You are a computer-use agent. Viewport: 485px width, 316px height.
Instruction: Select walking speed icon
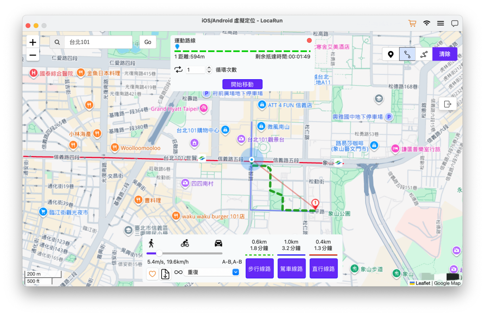coord(151,243)
